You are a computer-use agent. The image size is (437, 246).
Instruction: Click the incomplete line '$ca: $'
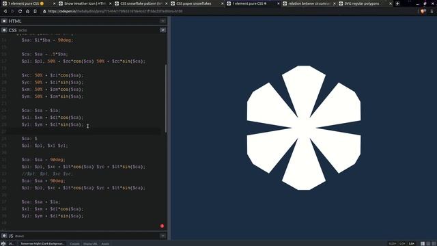click(29, 139)
